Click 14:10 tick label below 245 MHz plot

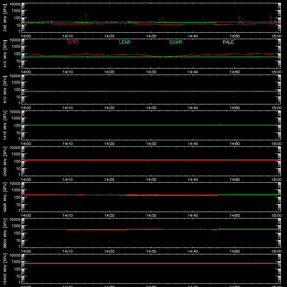67,36
